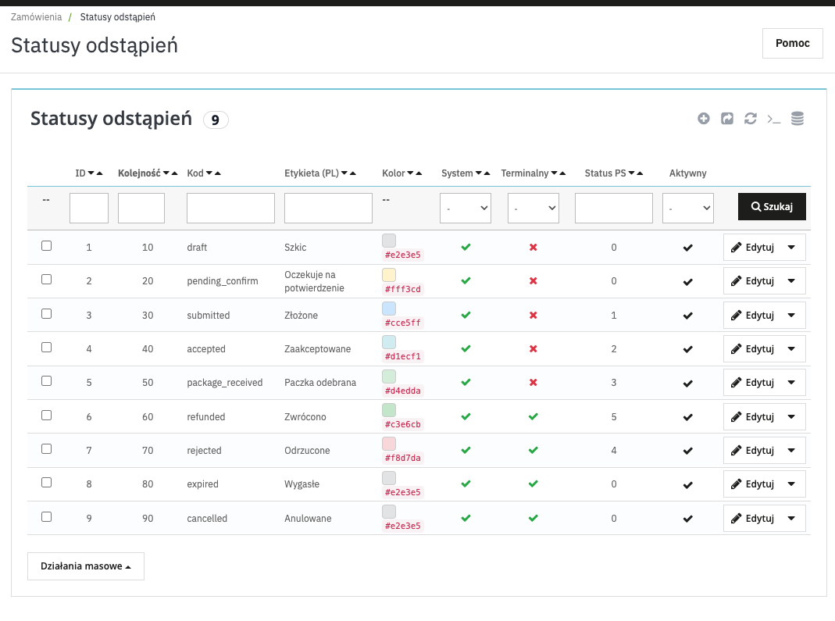This screenshot has height=621, width=835.
Task: Sort Kolor column ascending arrow
Action: click(x=419, y=173)
